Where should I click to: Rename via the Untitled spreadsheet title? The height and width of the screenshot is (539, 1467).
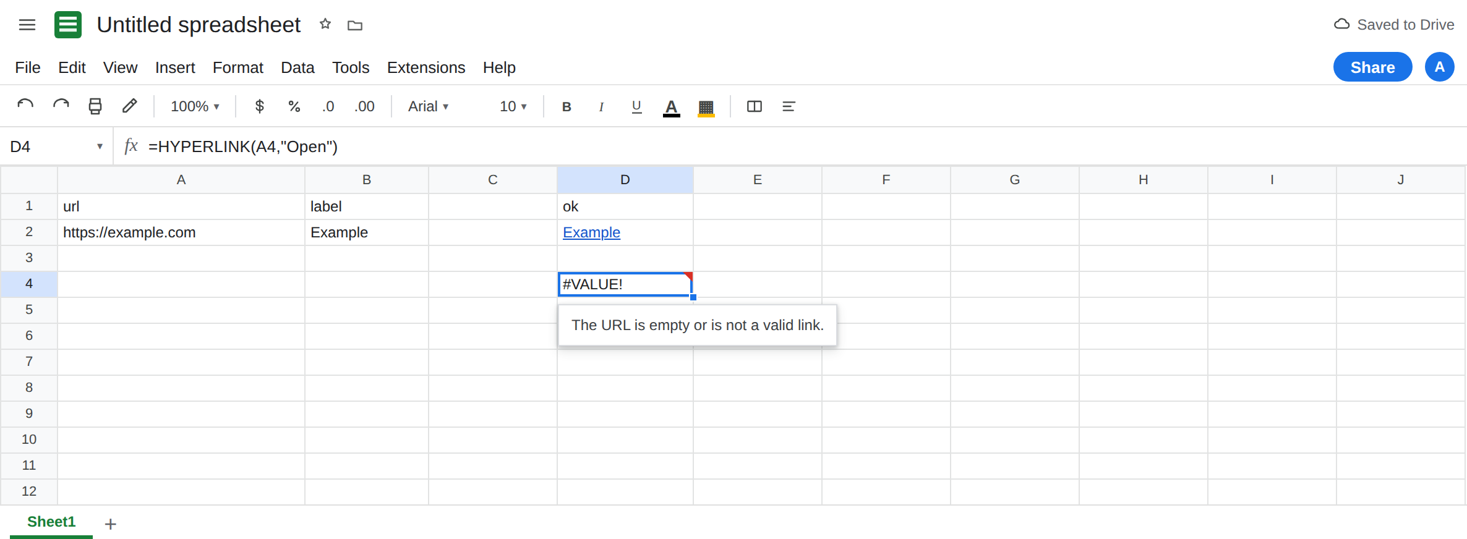pos(199,25)
